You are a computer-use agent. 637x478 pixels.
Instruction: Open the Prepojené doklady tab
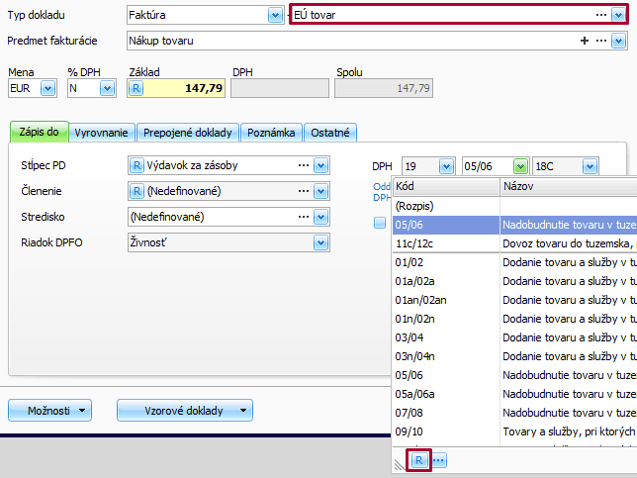click(x=187, y=133)
